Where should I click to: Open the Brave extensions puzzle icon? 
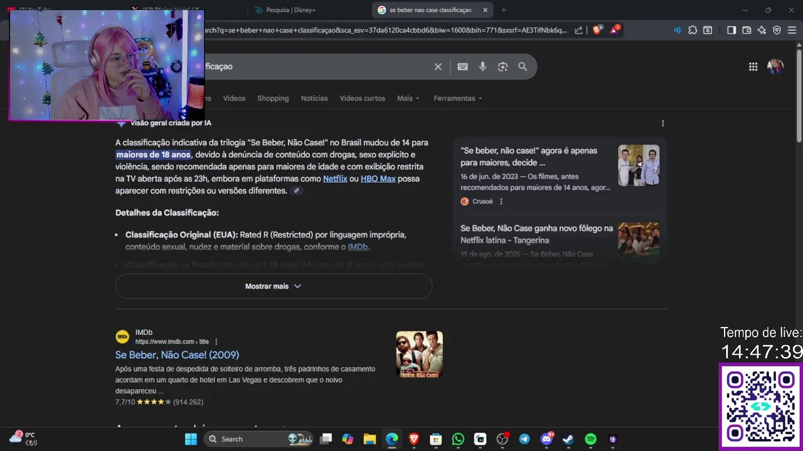click(693, 30)
